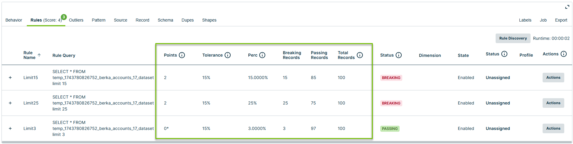Open the Behavior tab
The image size is (573, 144).
[x=14, y=20]
